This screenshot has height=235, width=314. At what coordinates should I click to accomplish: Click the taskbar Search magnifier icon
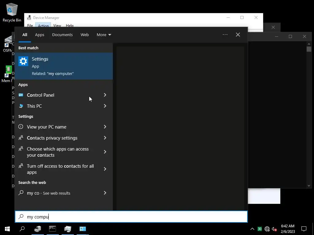click(22, 229)
